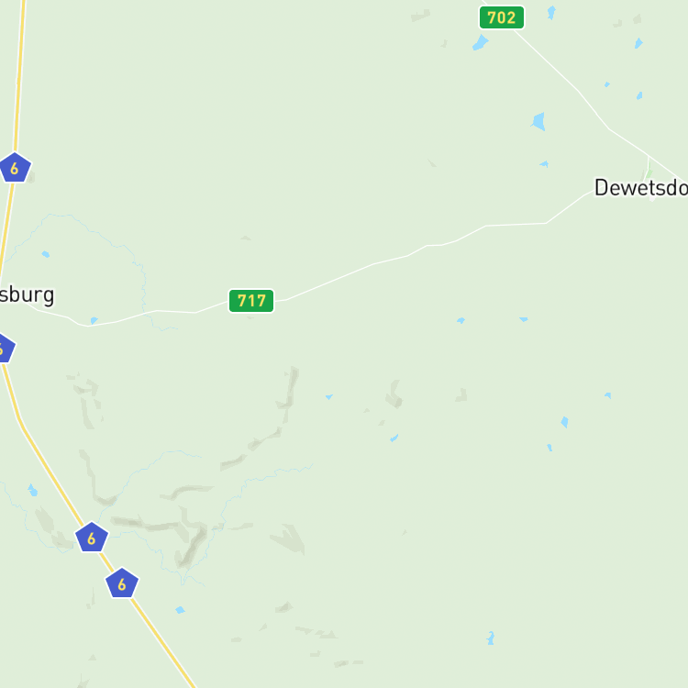The height and width of the screenshot is (688, 688).
Task: Click the pond east of highway 6 below lower shield
Action: pos(180,610)
